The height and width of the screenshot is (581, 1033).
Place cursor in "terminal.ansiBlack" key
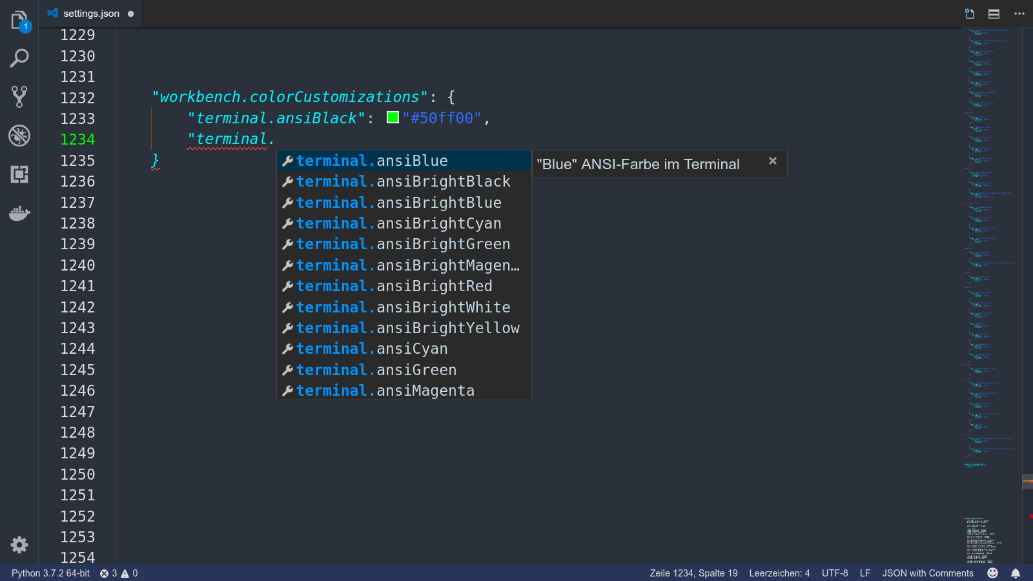point(276,118)
